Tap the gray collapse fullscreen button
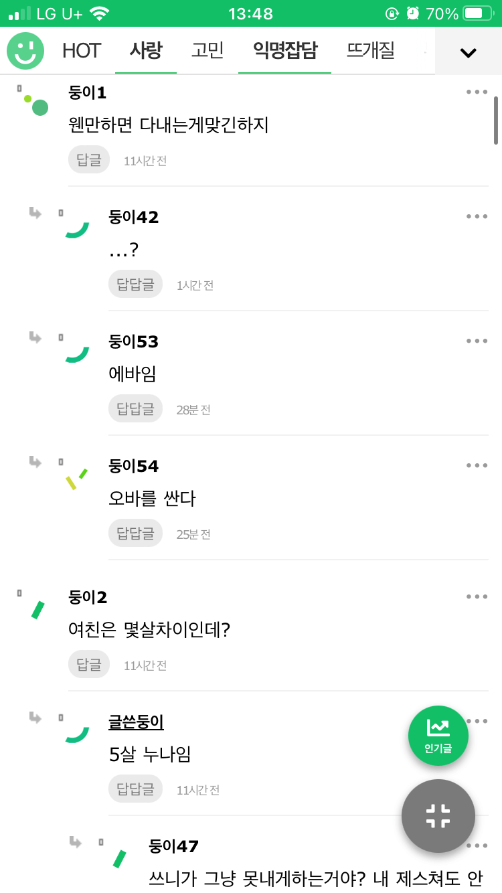The height and width of the screenshot is (893, 502). [438, 816]
